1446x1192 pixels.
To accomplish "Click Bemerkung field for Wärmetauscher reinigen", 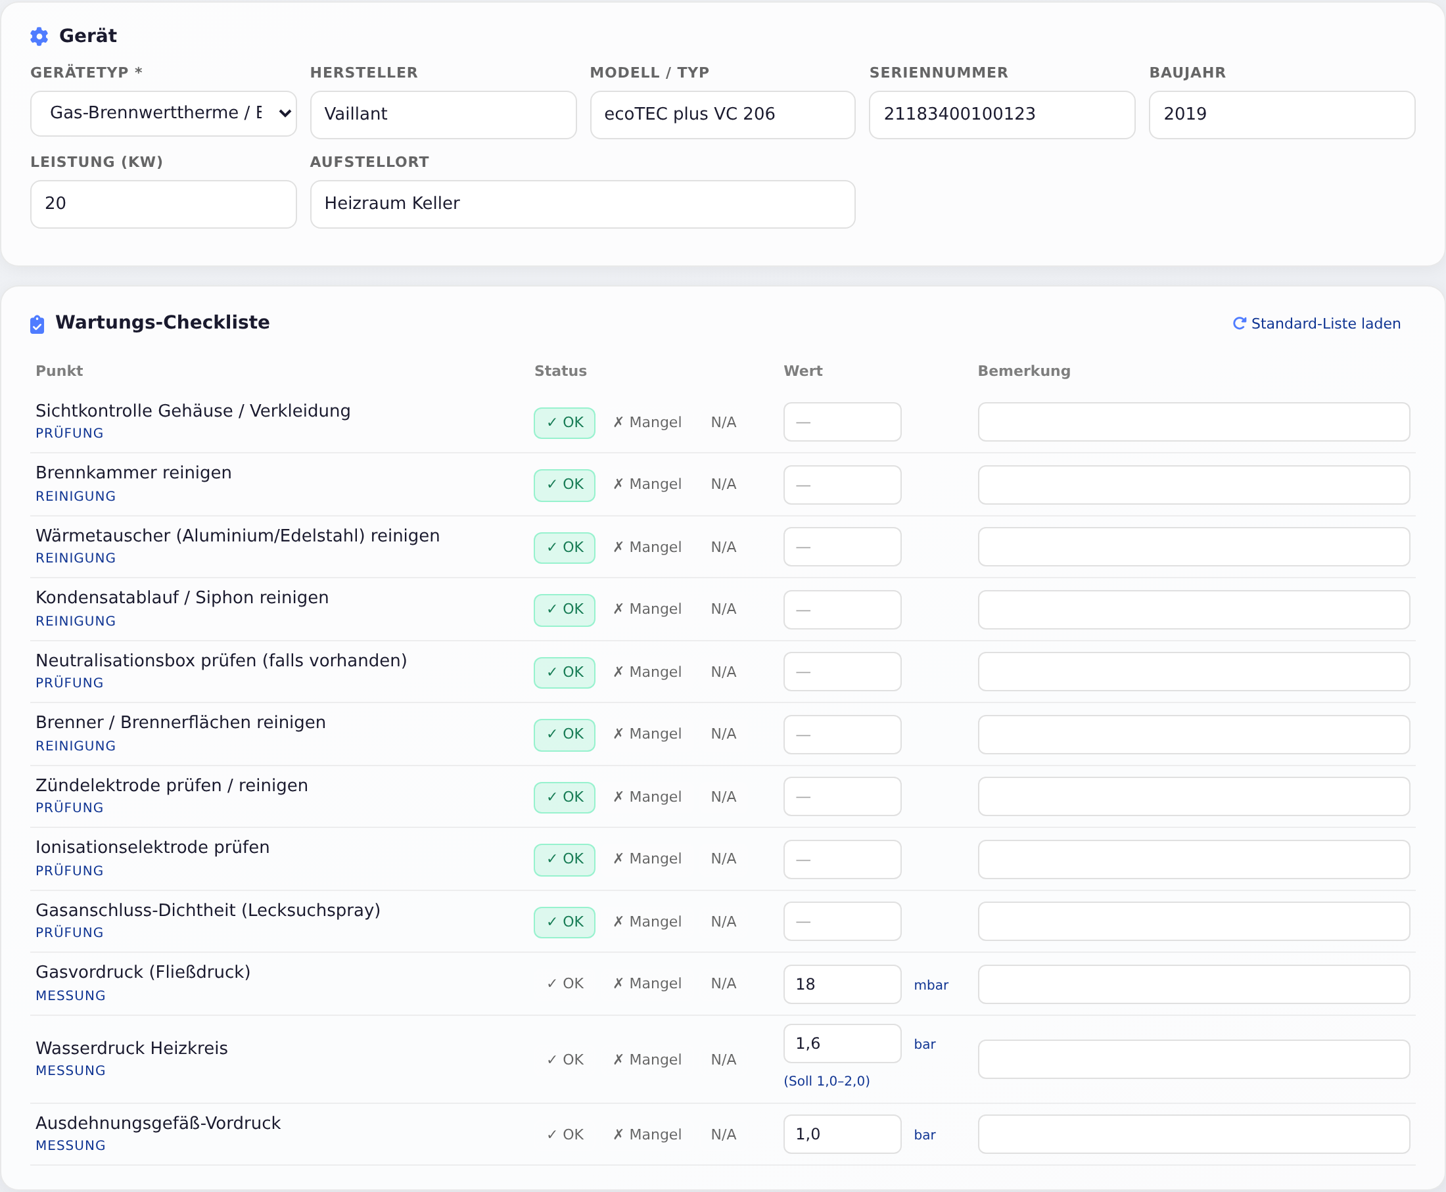I will pyautogui.click(x=1194, y=547).
